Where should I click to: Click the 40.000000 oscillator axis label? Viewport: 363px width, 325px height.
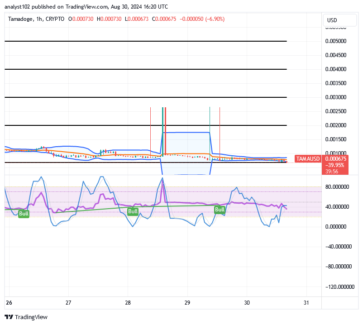pos(337,207)
